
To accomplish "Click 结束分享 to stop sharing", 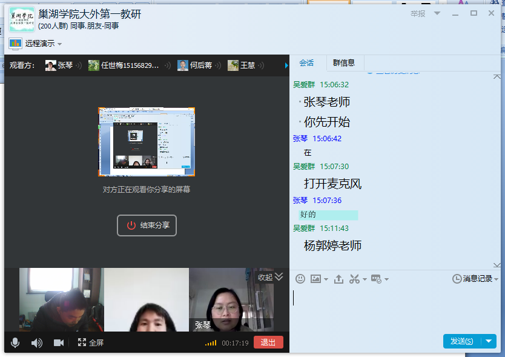I will pos(147,225).
